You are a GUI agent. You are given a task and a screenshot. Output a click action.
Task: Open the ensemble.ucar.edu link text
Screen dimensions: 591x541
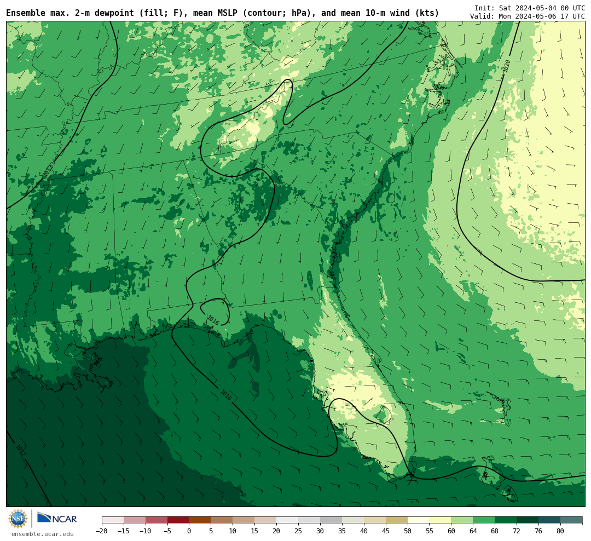click(43, 534)
